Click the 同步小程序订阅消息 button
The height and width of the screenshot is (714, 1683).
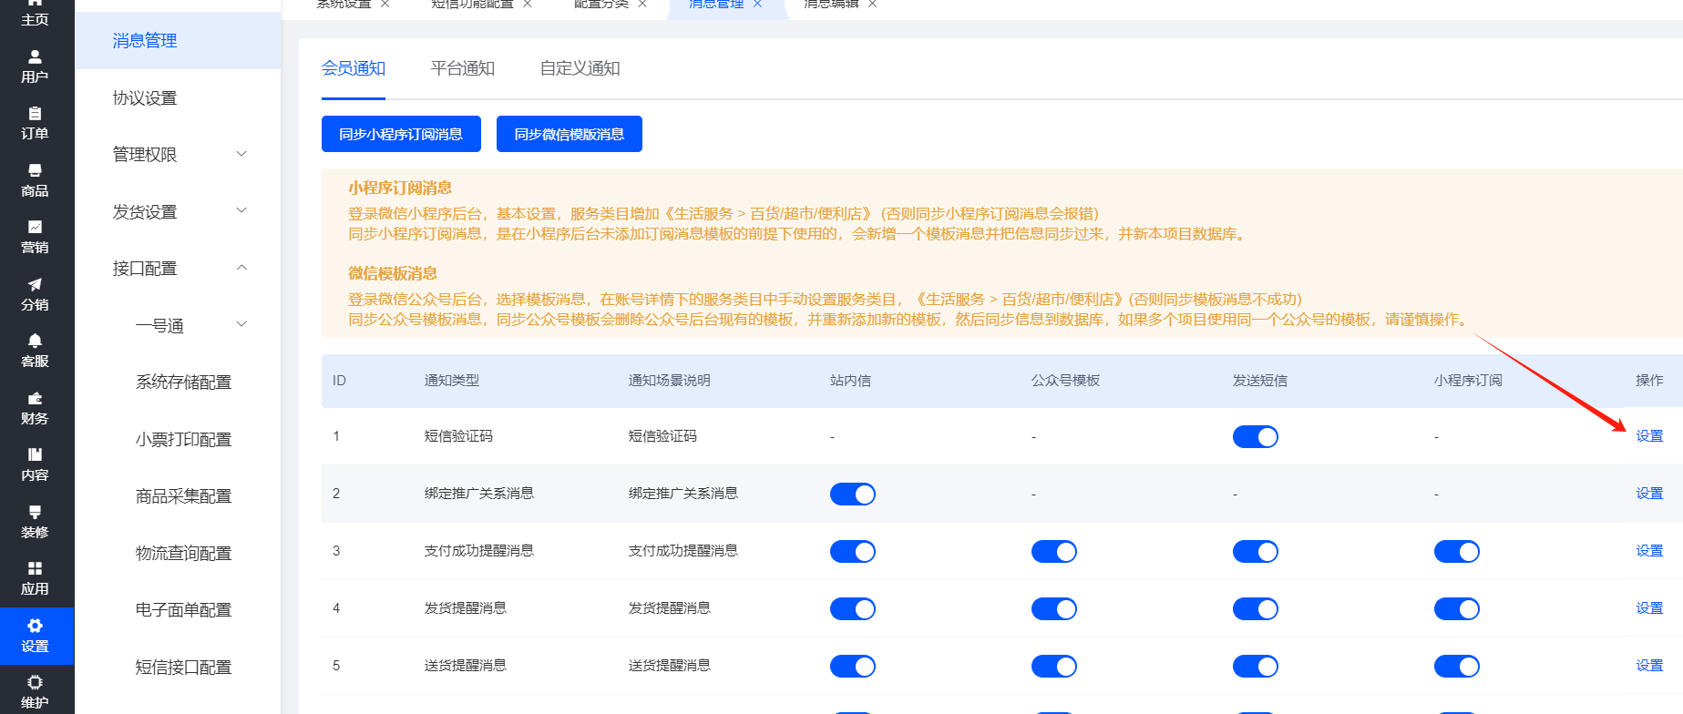pyautogui.click(x=401, y=134)
